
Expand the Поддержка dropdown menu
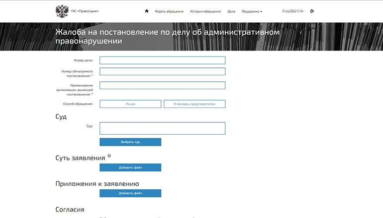(x=251, y=11)
